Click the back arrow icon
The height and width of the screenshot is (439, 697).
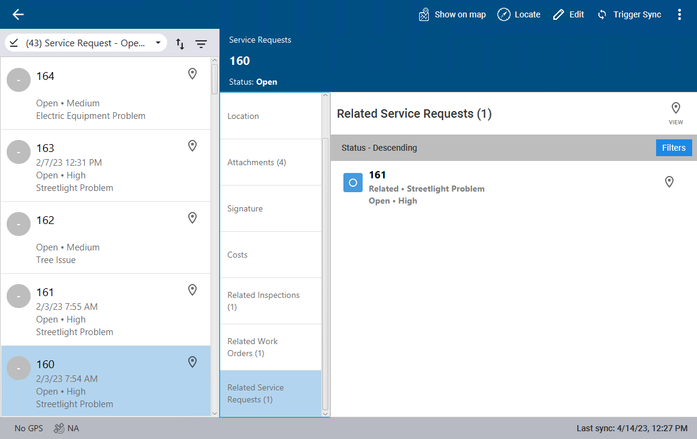18,14
